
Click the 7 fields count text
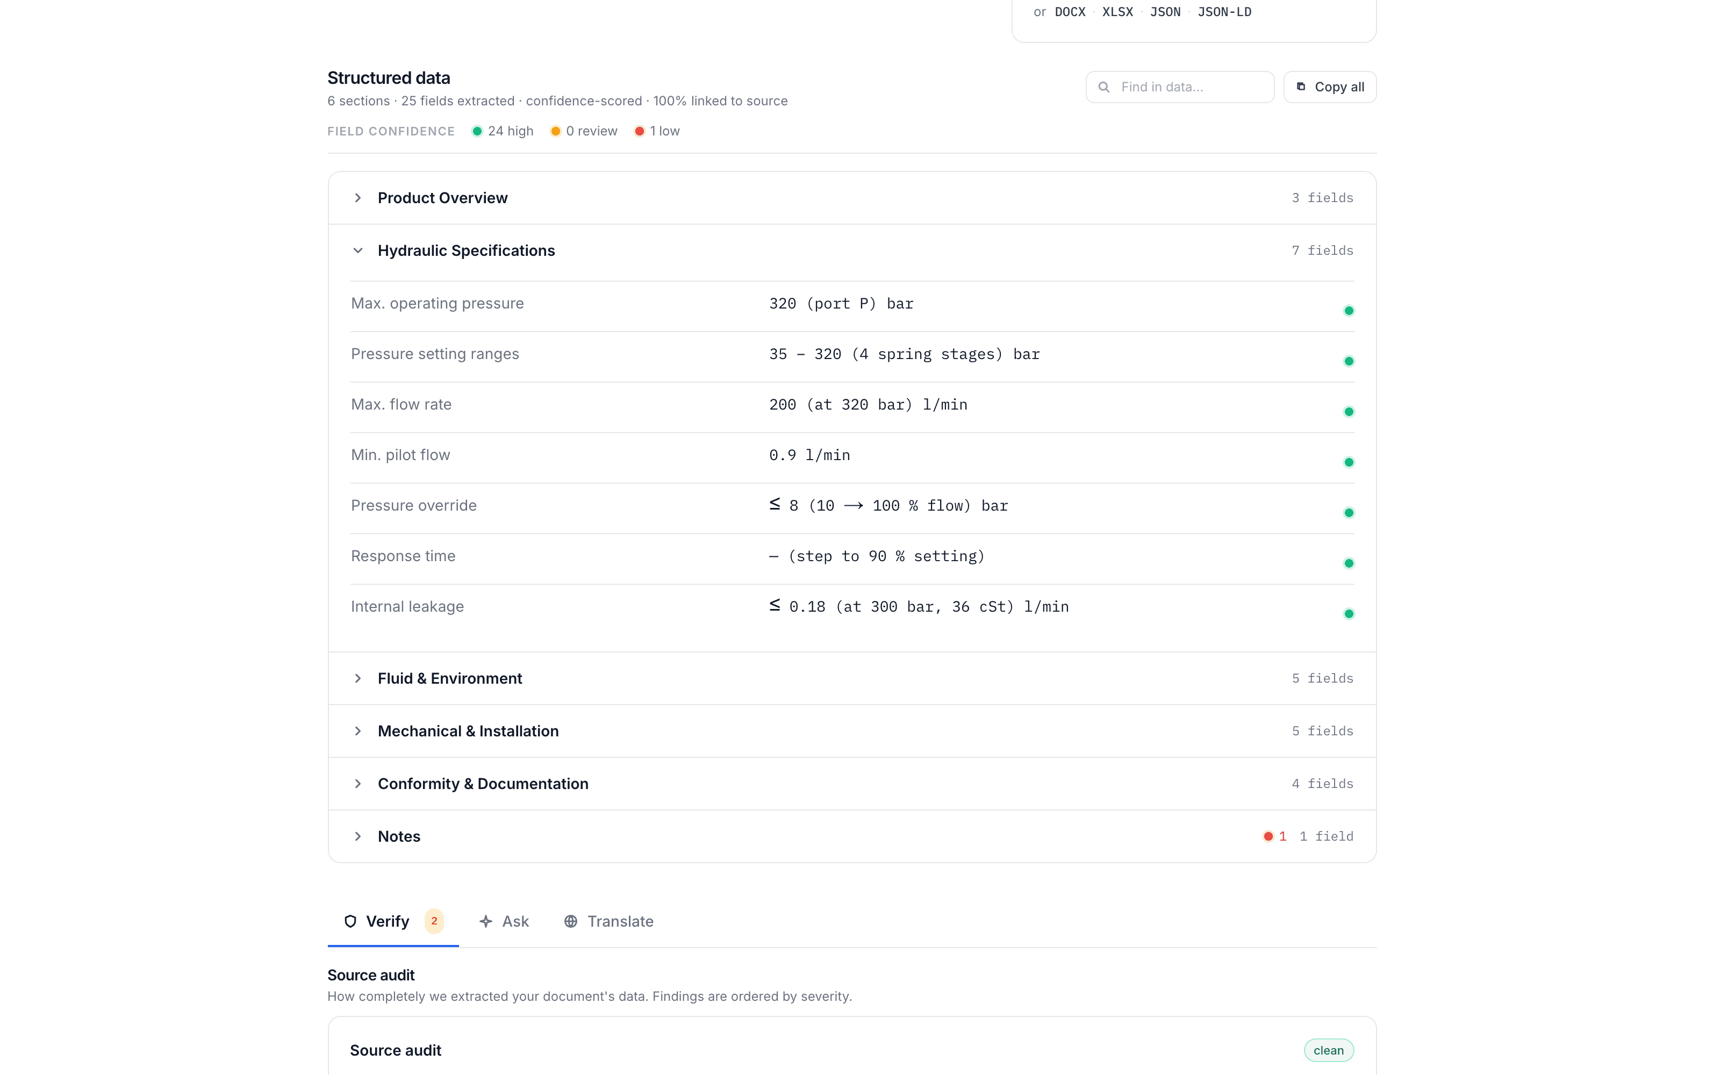1322,250
